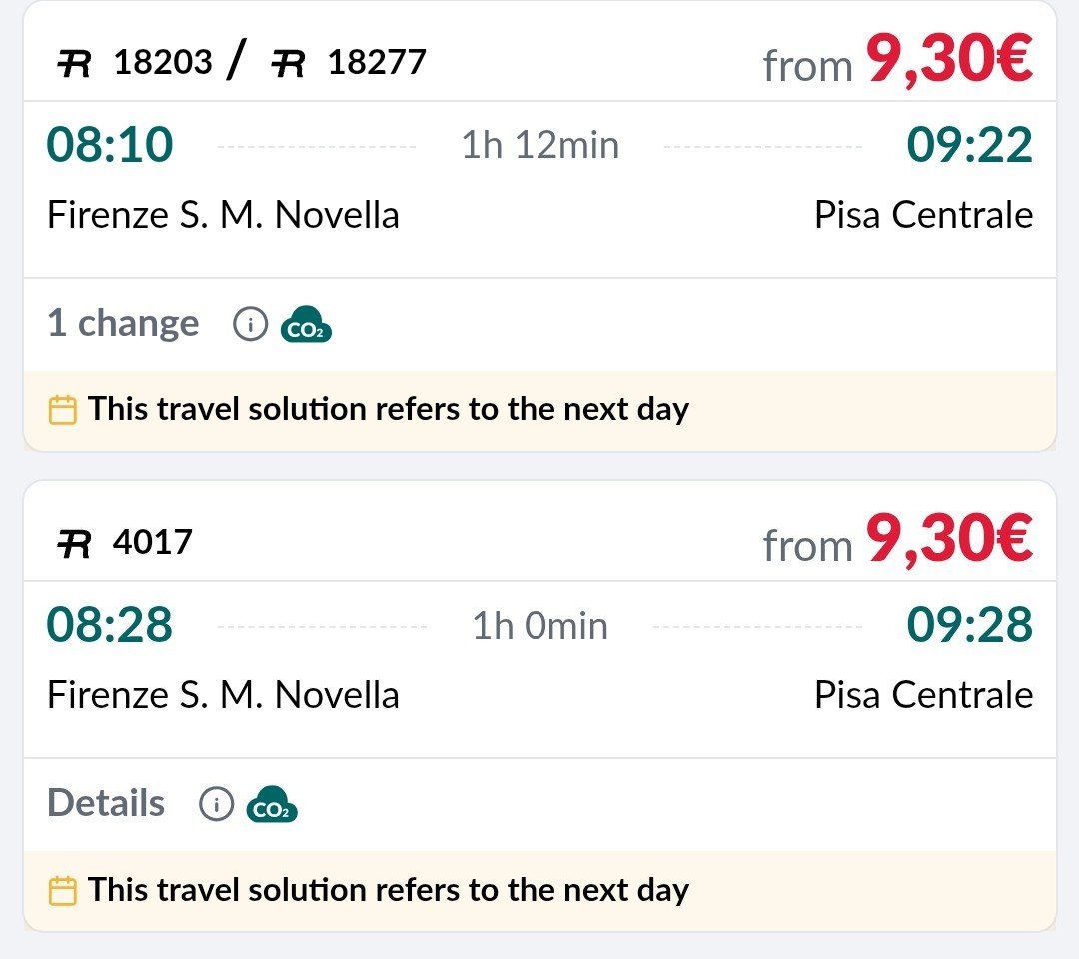Click the "1h 12min" journey duration
The height and width of the screenshot is (959, 1079).
[x=539, y=146]
